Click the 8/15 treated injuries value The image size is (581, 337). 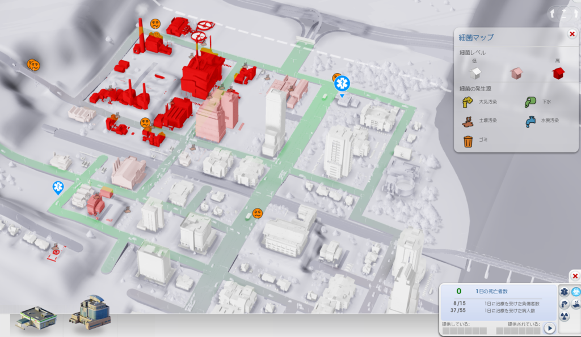coord(460,304)
